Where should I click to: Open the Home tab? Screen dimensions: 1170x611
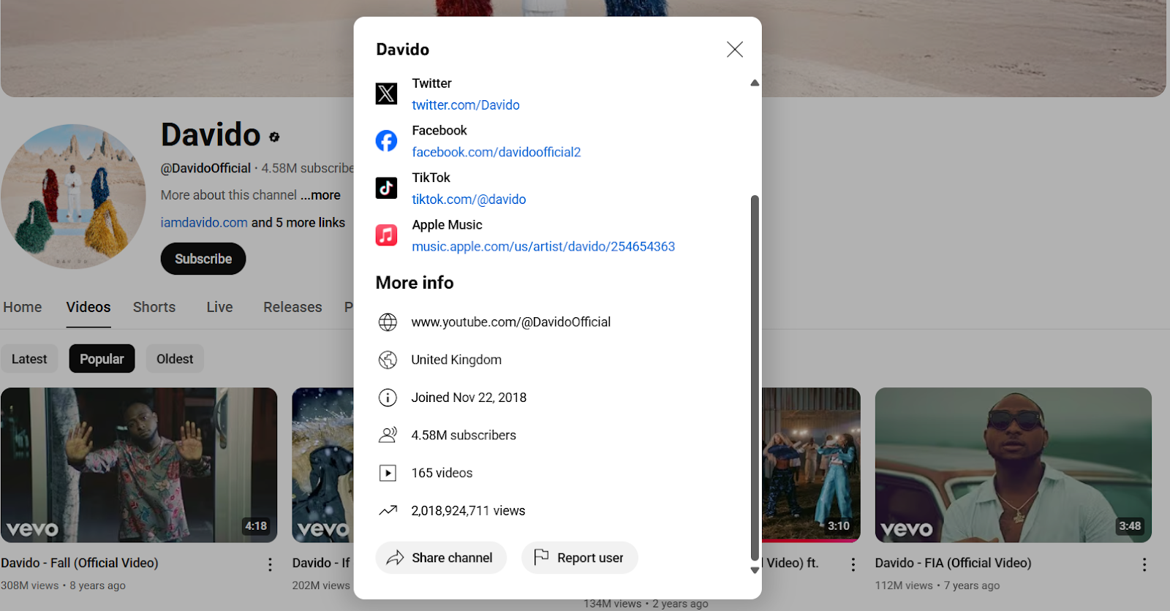pos(23,307)
